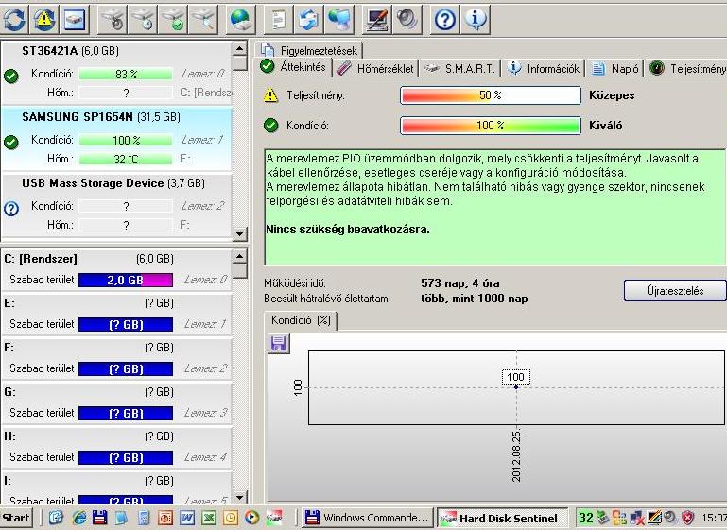Viewport: 727px width, 530px height.
Task: Click the Nincs szükség beavatkozásra text
Action: click(x=348, y=230)
